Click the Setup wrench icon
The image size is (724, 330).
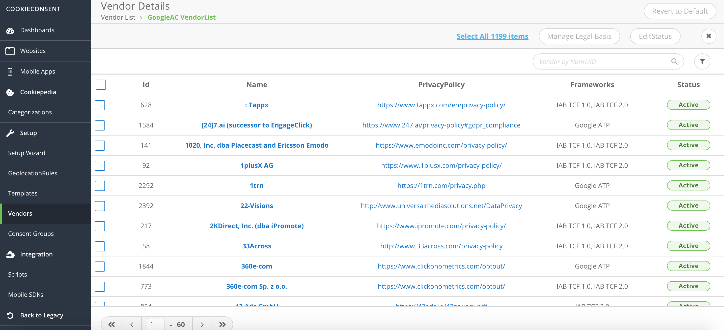coord(10,133)
